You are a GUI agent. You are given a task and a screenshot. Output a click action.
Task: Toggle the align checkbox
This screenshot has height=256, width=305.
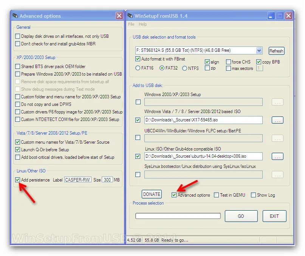207,62
